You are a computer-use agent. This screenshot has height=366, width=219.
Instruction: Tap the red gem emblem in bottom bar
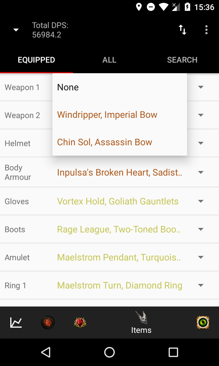(80, 323)
